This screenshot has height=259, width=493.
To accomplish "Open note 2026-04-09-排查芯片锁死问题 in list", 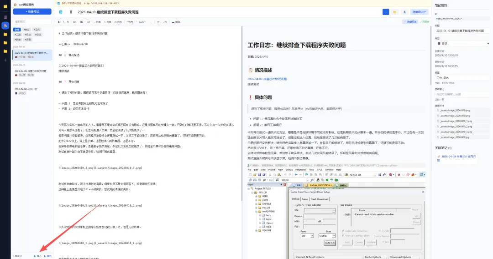I will [x=32, y=73].
